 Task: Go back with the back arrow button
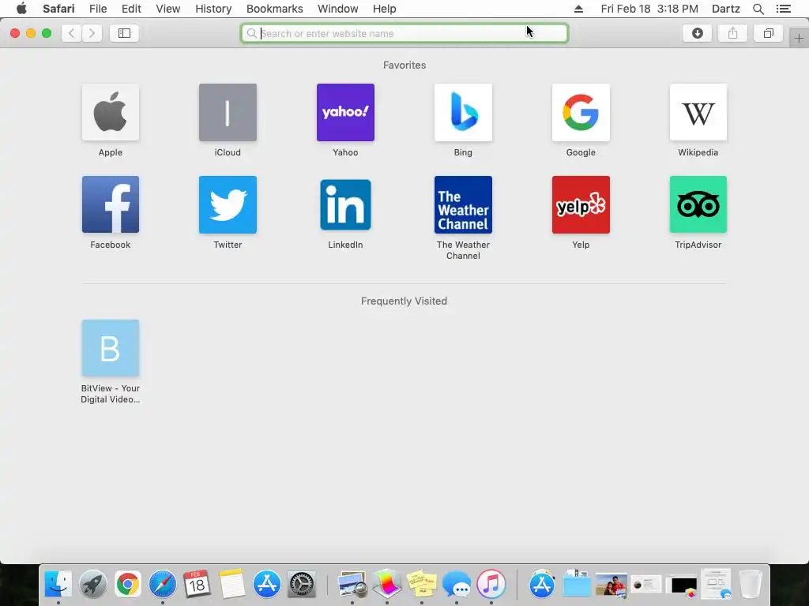pyautogui.click(x=72, y=33)
